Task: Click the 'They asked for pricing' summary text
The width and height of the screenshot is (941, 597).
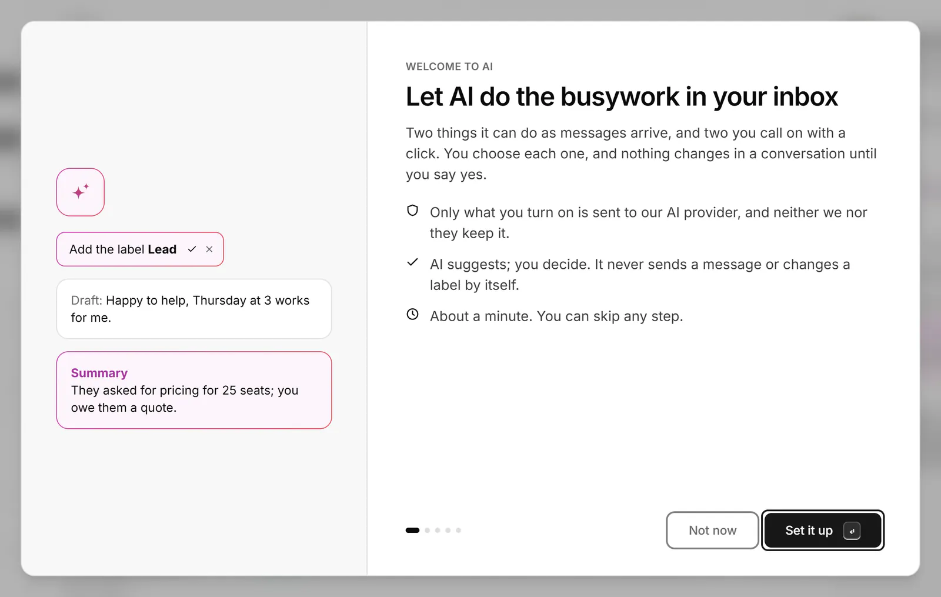Action: tap(185, 399)
